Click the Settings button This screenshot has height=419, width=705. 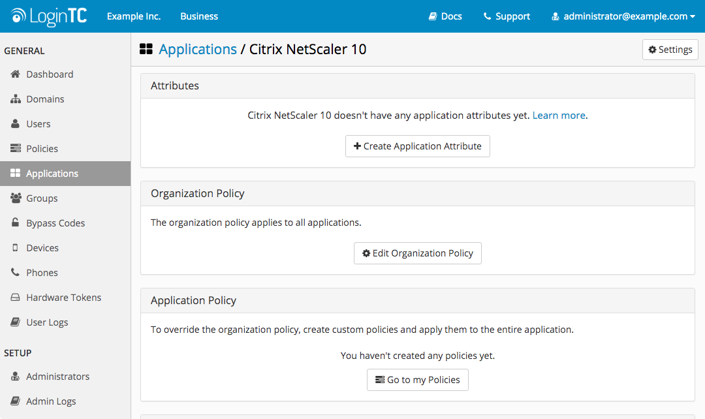pyautogui.click(x=670, y=50)
